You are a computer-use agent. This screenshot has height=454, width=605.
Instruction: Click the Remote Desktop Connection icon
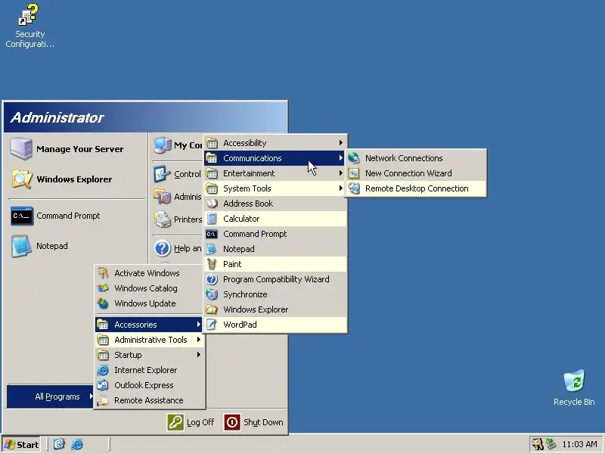[x=354, y=188]
